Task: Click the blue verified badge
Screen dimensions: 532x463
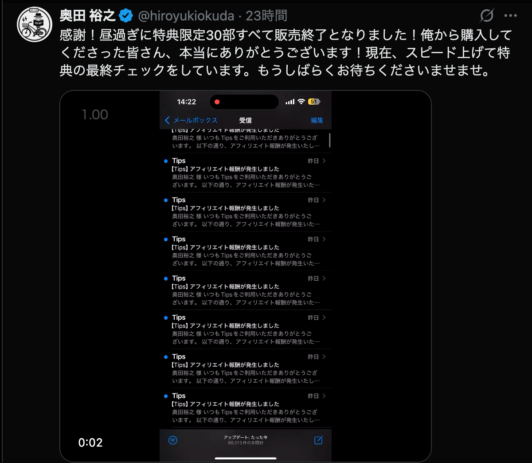Action: [x=126, y=16]
